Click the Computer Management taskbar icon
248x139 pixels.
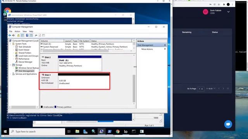coord(102,131)
